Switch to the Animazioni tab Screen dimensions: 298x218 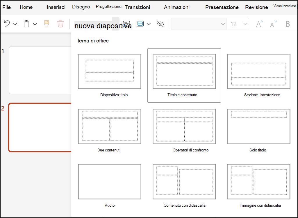click(177, 7)
